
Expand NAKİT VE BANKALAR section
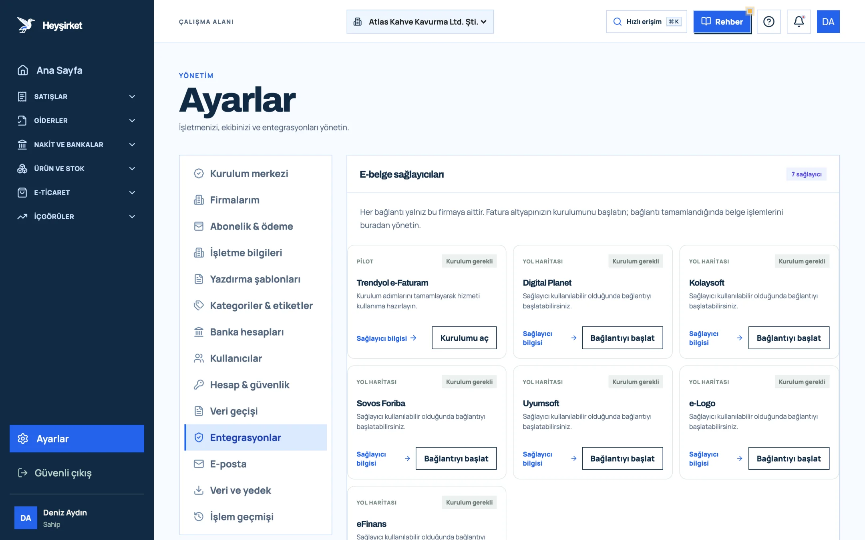pos(77,144)
